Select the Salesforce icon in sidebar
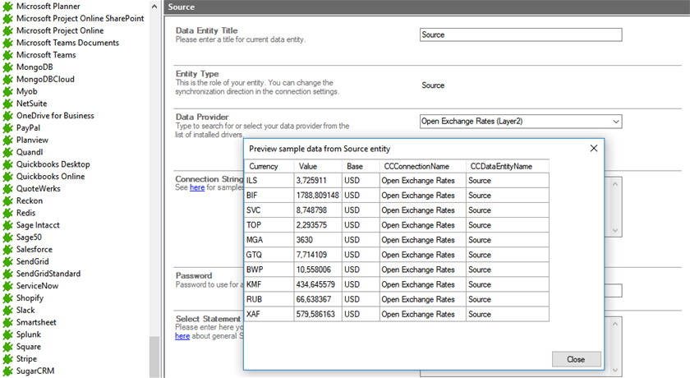 click(x=8, y=250)
